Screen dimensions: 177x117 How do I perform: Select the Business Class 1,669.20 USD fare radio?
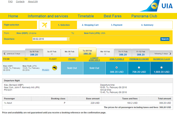tap(162, 68)
